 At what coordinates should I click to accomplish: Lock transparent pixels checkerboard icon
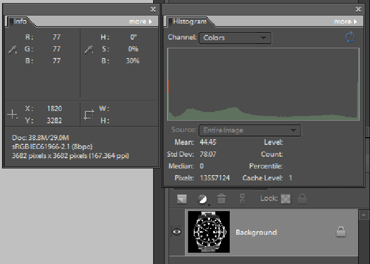coord(286,199)
